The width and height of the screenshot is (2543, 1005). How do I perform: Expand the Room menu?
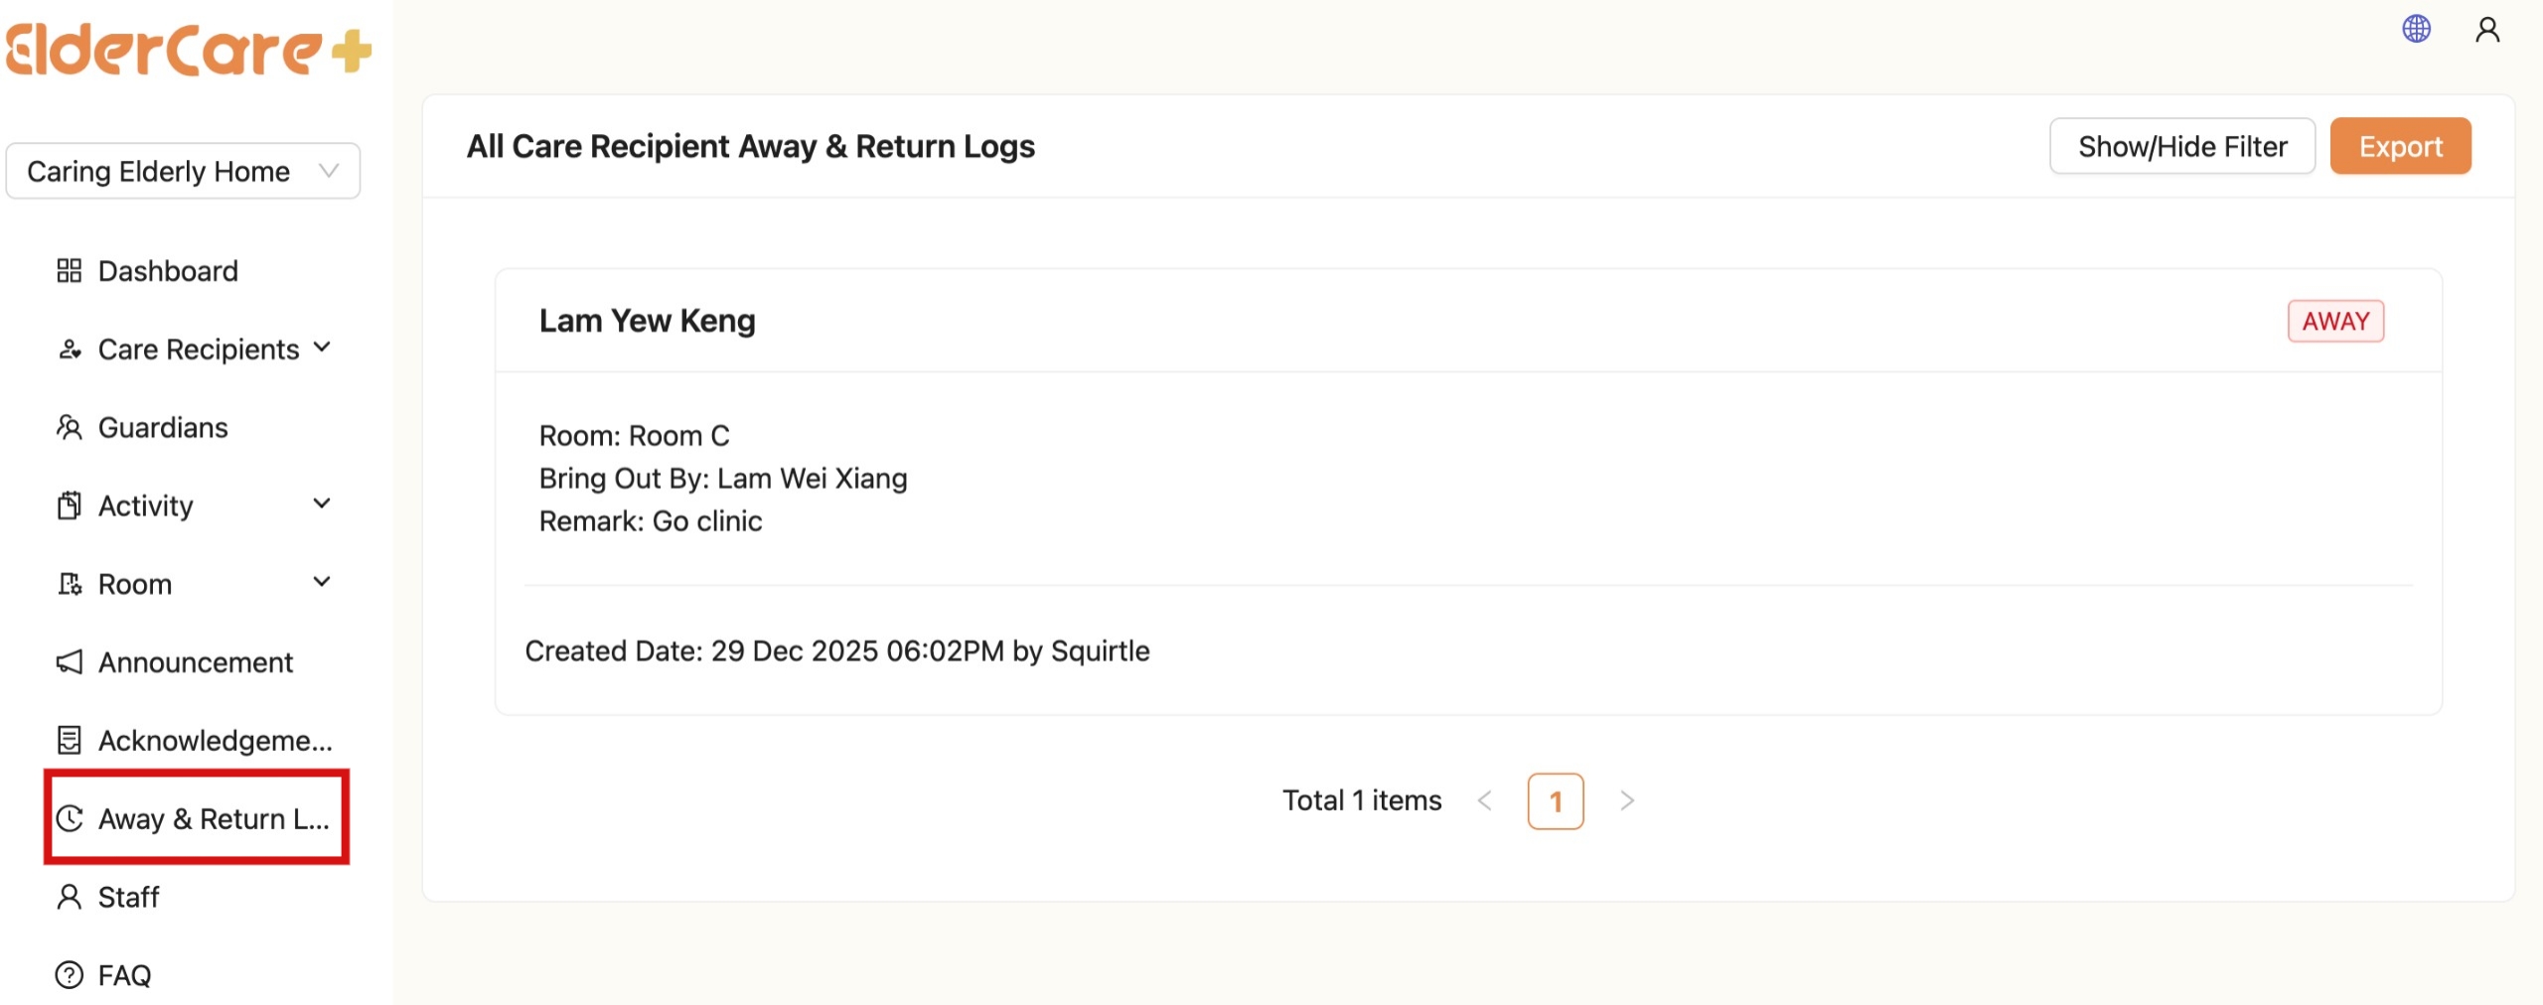coord(320,583)
